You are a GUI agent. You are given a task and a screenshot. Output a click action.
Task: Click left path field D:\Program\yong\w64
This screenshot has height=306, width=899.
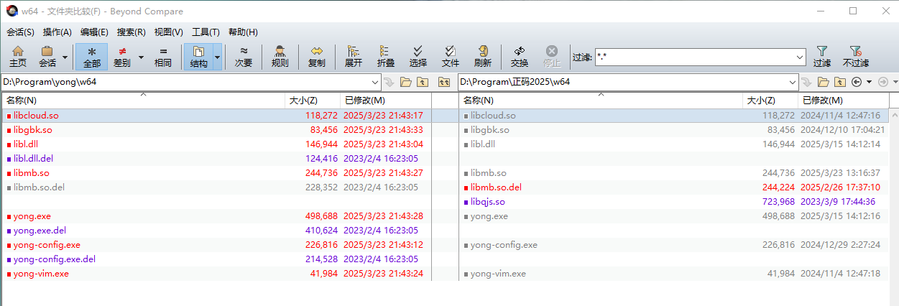click(x=185, y=82)
